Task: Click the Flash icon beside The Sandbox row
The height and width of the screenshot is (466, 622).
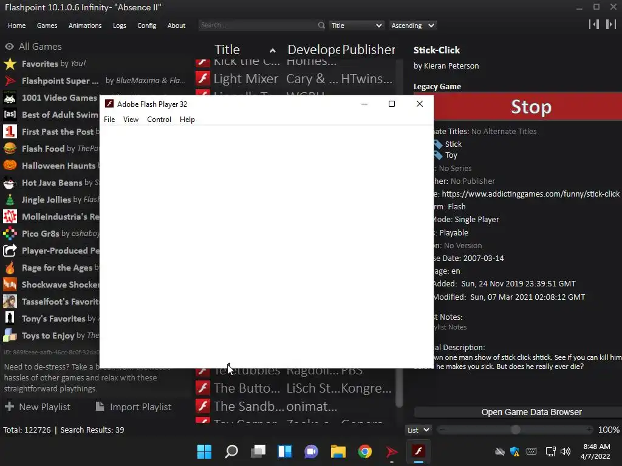Action: [203, 406]
